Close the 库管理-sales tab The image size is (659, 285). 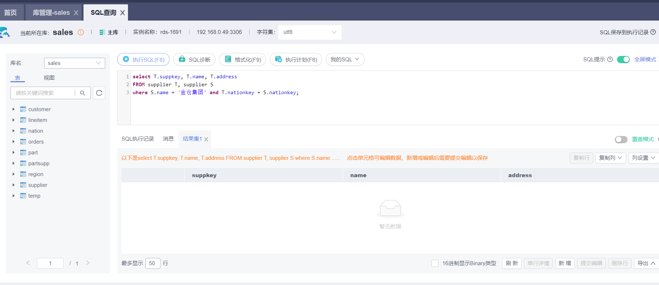click(76, 13)
